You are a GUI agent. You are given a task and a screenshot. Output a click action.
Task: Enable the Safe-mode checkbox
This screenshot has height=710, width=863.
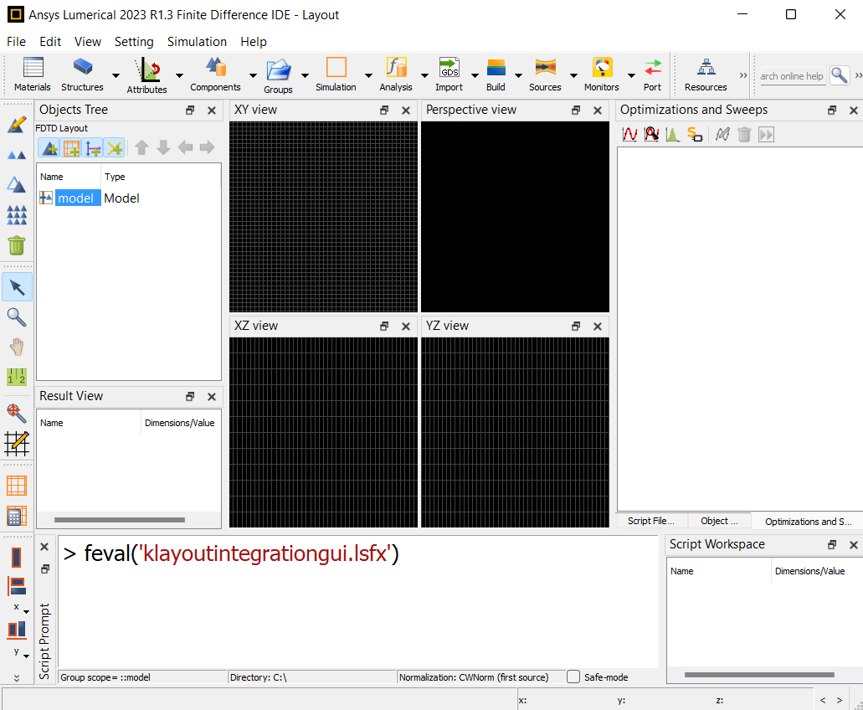(573, 677)
